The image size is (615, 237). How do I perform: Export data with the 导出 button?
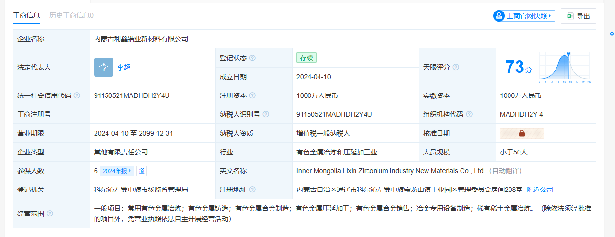pyautogui.click(x=579, y=16)
